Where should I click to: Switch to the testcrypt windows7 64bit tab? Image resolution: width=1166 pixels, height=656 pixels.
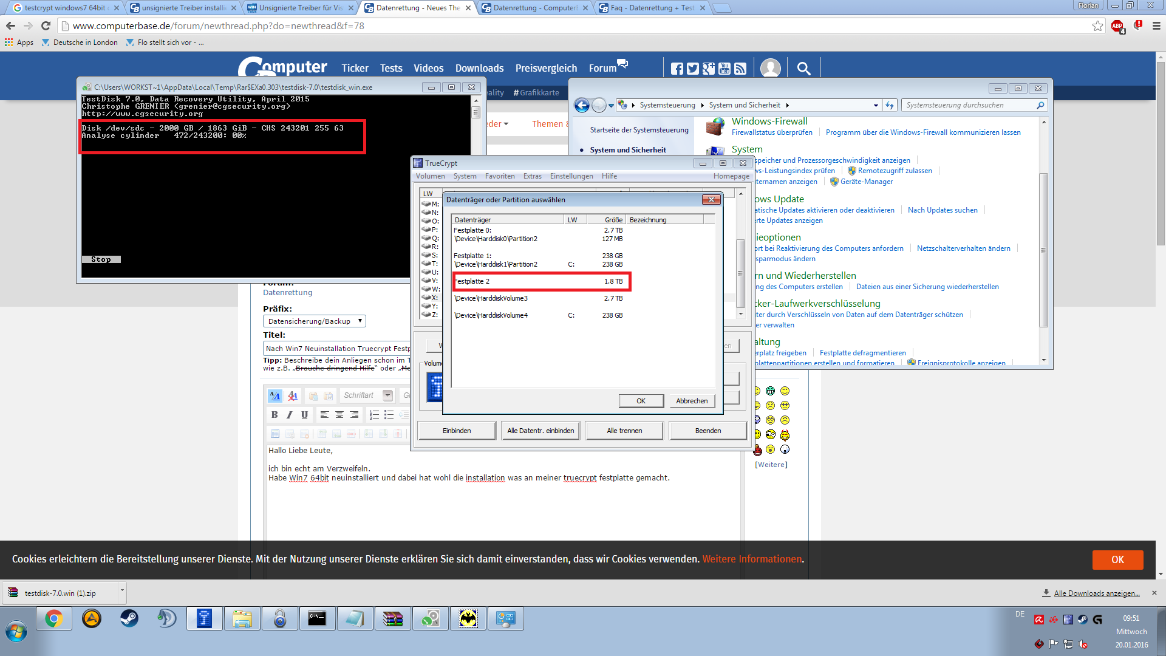point(65,8)
